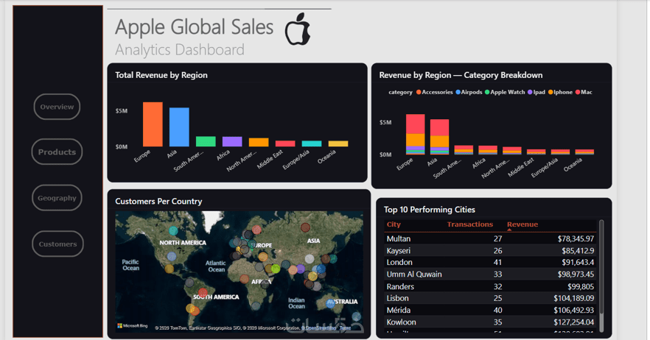
Task: Open the OpenStreetMap attribution link
Action: (320, 328)
